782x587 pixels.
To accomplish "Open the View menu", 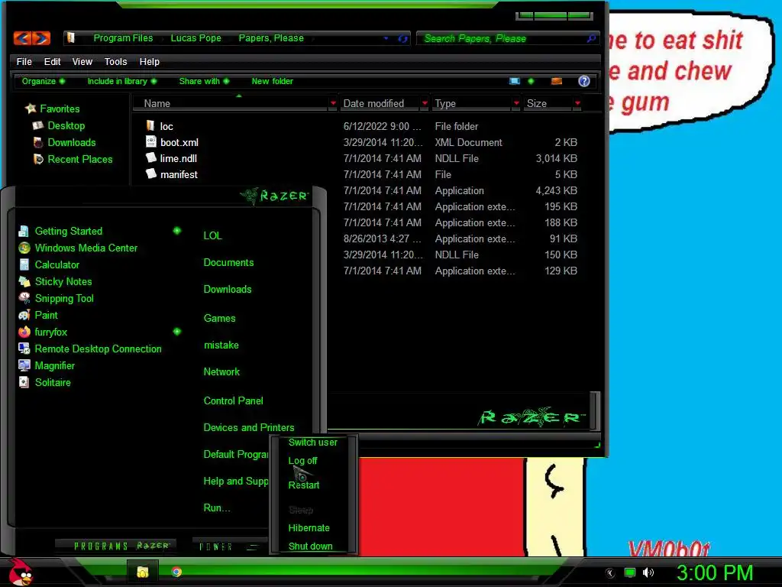I will click(x=82, y=62).
